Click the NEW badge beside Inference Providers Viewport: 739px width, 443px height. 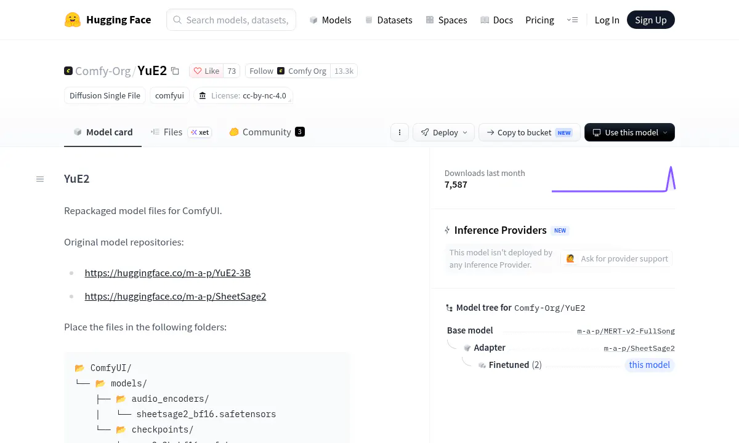(560, 231)
